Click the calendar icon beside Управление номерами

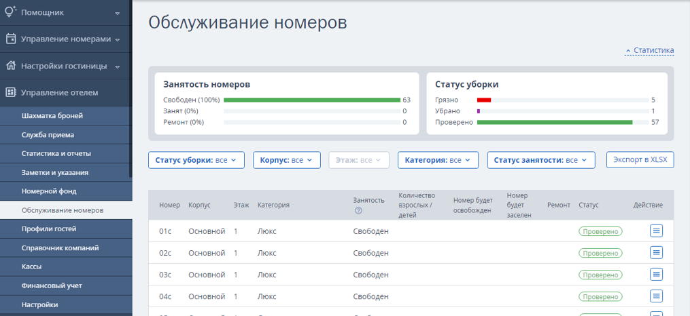[x=11, y=39]
